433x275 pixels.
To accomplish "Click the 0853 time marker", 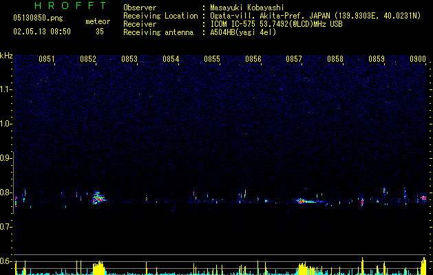I will [129, 59].
